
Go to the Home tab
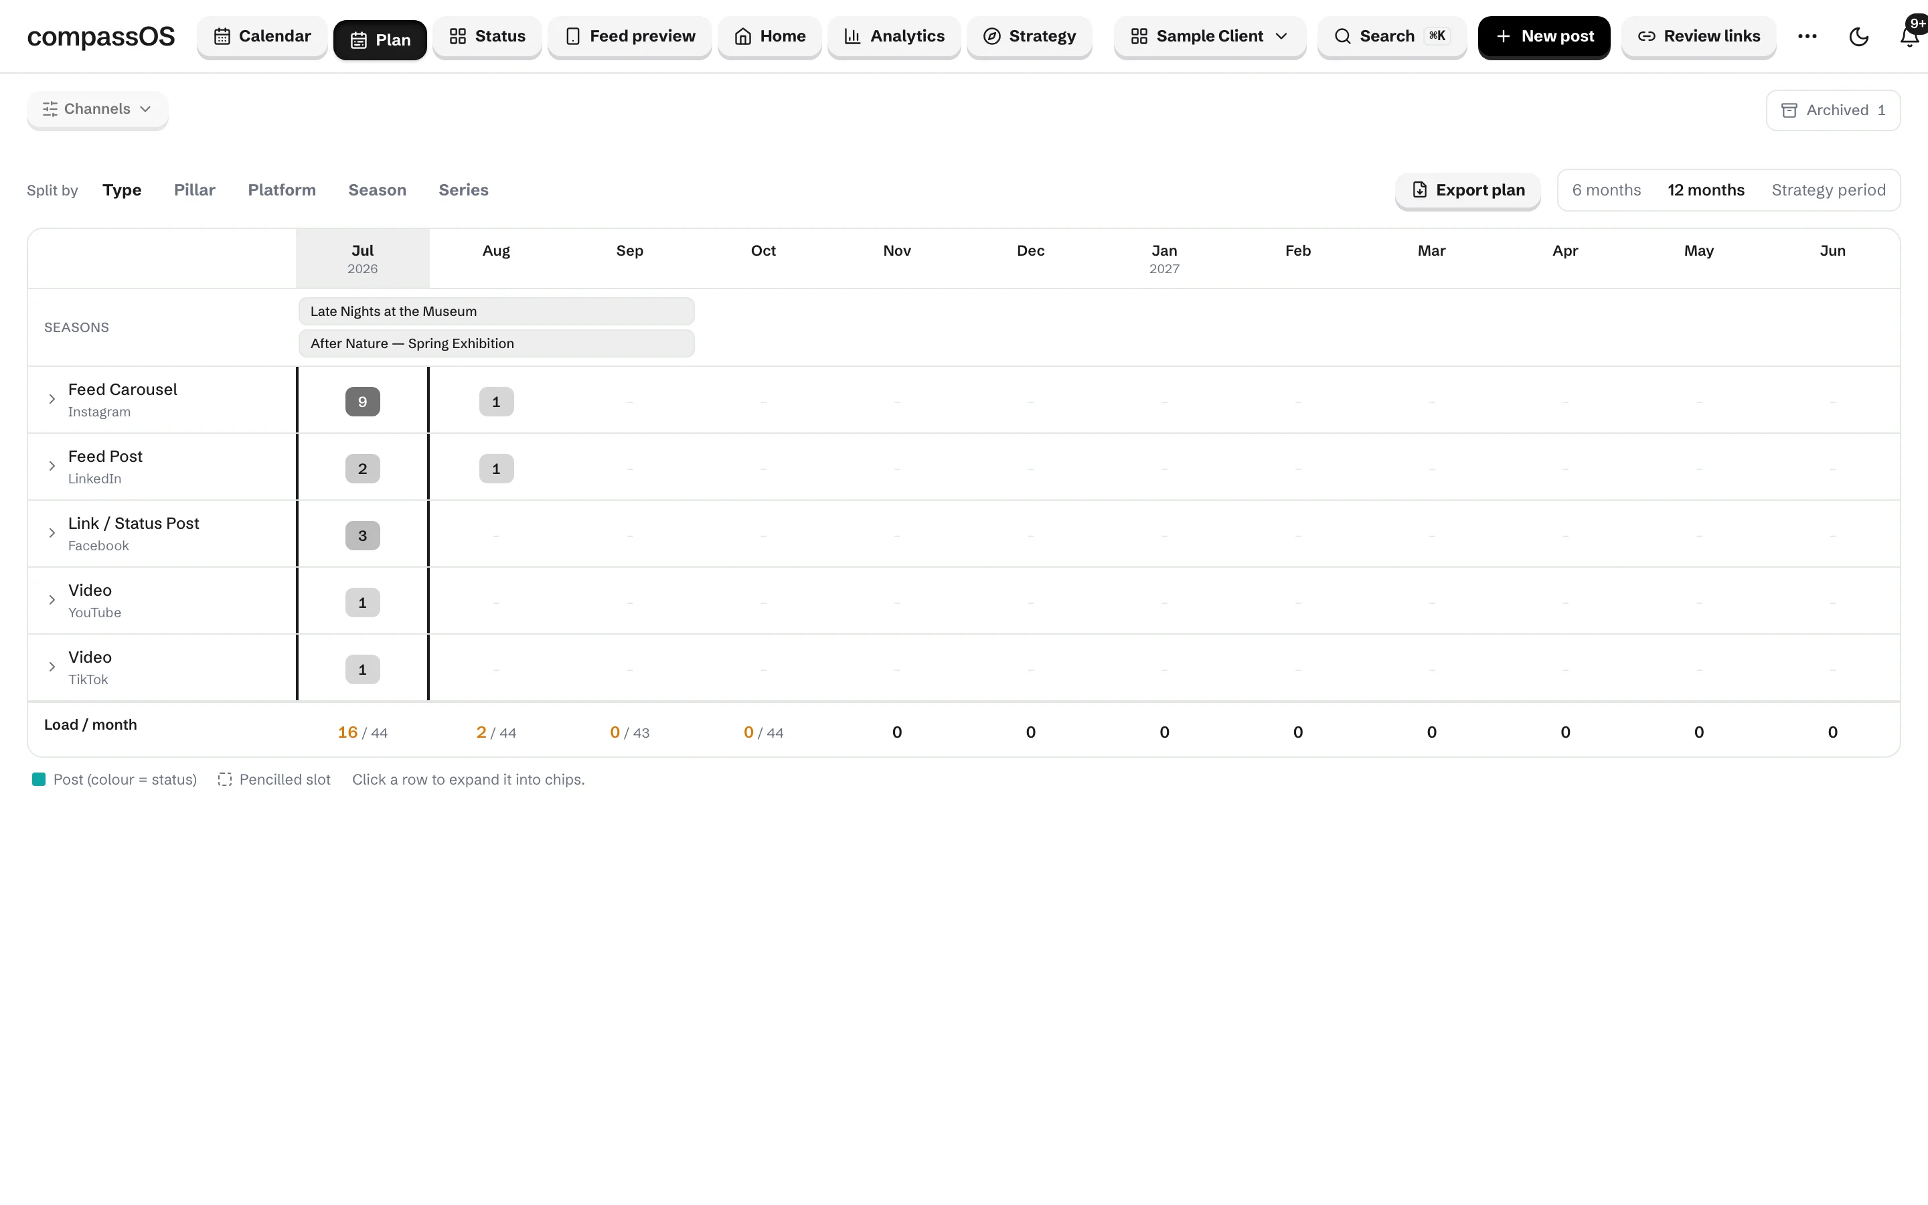click(x=770, y=37)
